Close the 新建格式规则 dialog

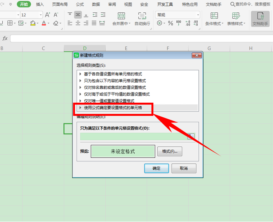[197, 55]
